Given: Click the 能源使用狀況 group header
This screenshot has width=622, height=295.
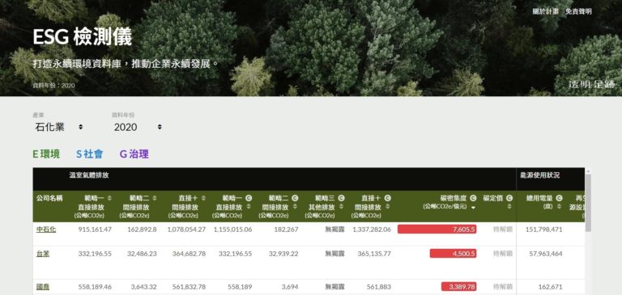Looking at the screenshot, I should [x=540, y=175].
